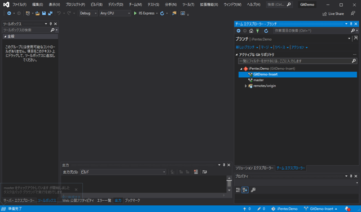Viewport: 361px width, 212px height.
Task: Click the Property Pages wrench icon
Action: click(253, 190)
